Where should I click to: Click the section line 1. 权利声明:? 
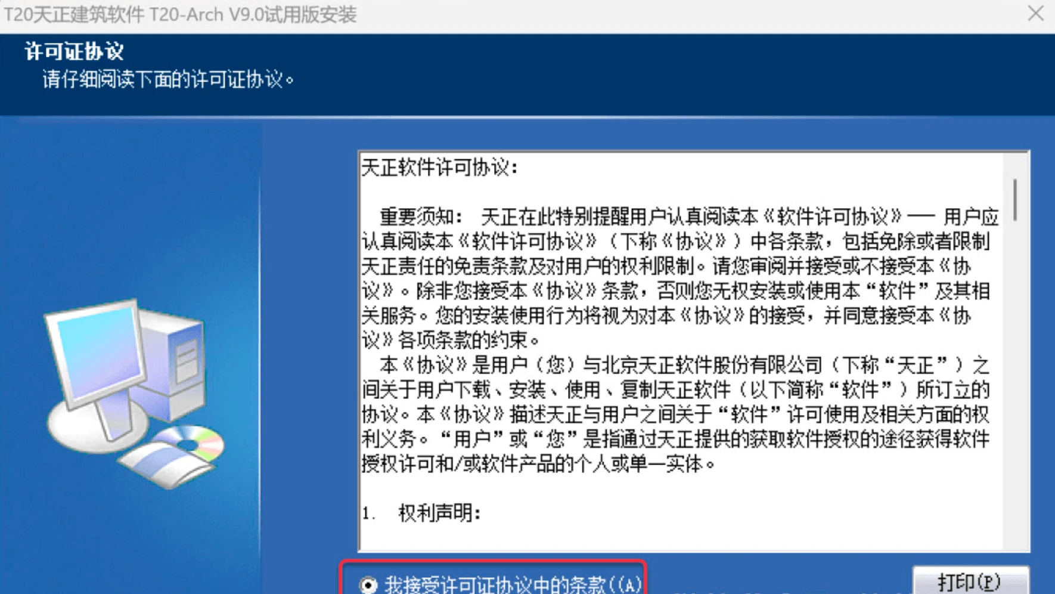pos(421,513)
